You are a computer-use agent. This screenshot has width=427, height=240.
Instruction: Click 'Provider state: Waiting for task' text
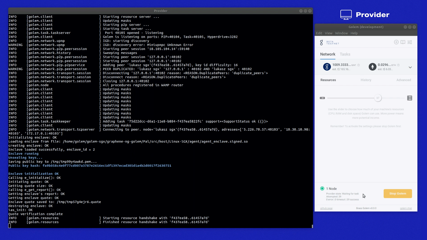(x=343, y=194)
